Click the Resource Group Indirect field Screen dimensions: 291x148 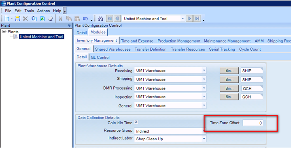tap(170, 131)
